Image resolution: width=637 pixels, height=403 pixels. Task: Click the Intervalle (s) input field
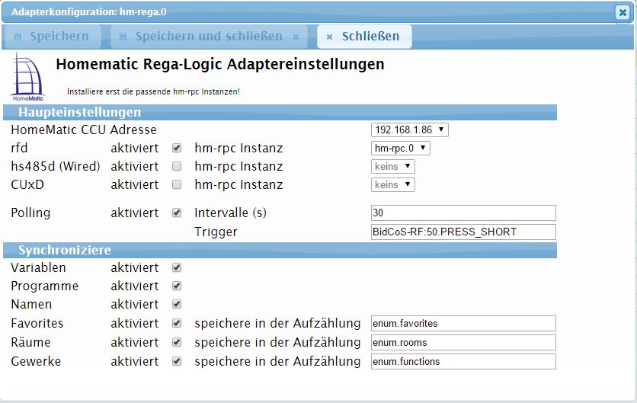click(x=463, y=213)
